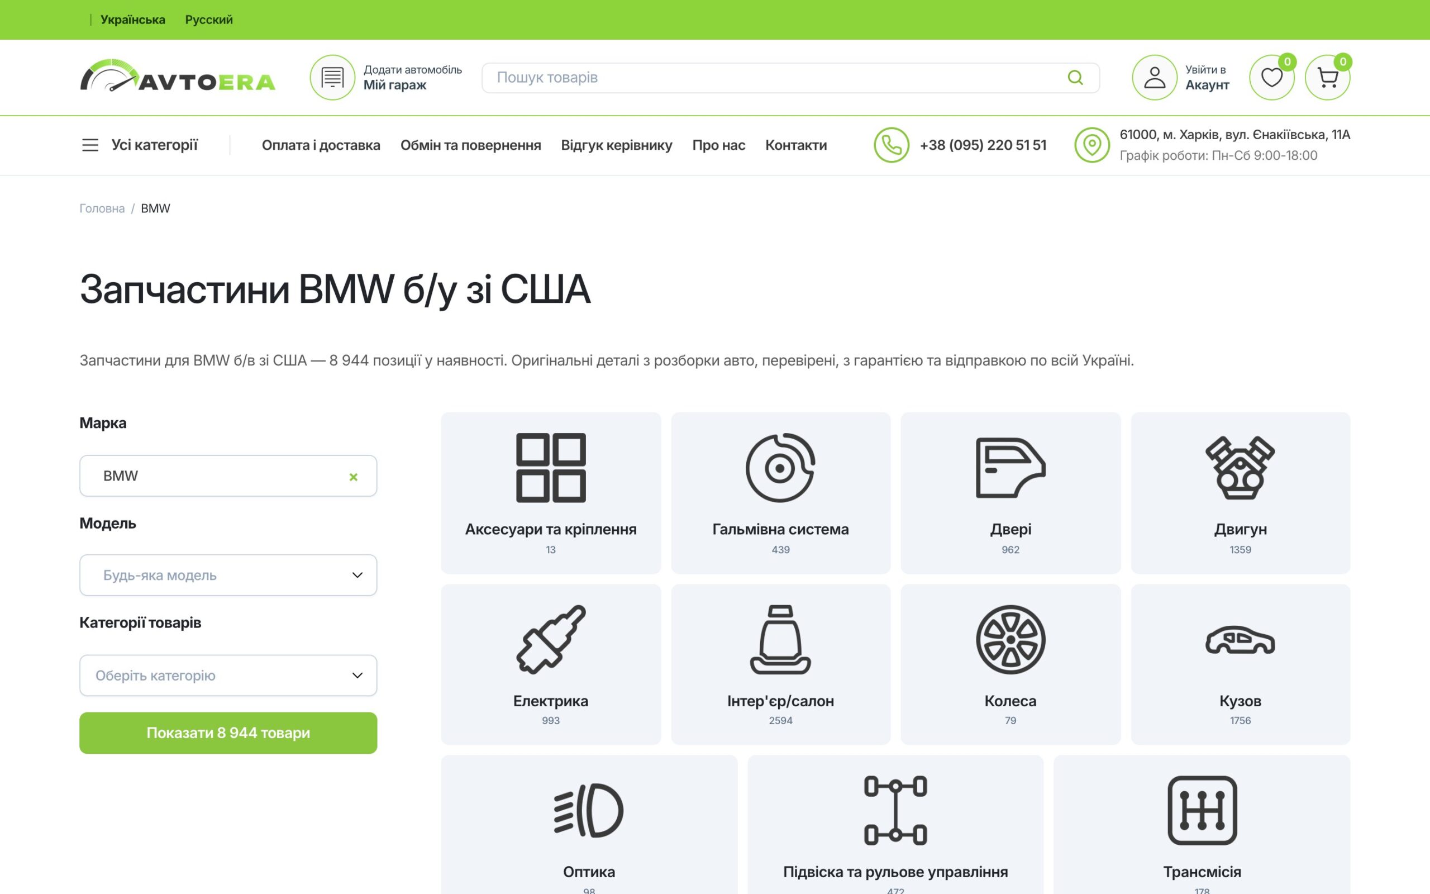Viewport: 1430px width, 894px height.
Task: Call the +38 (095) 220 51 51 number
Action: (x=983, y=145)
